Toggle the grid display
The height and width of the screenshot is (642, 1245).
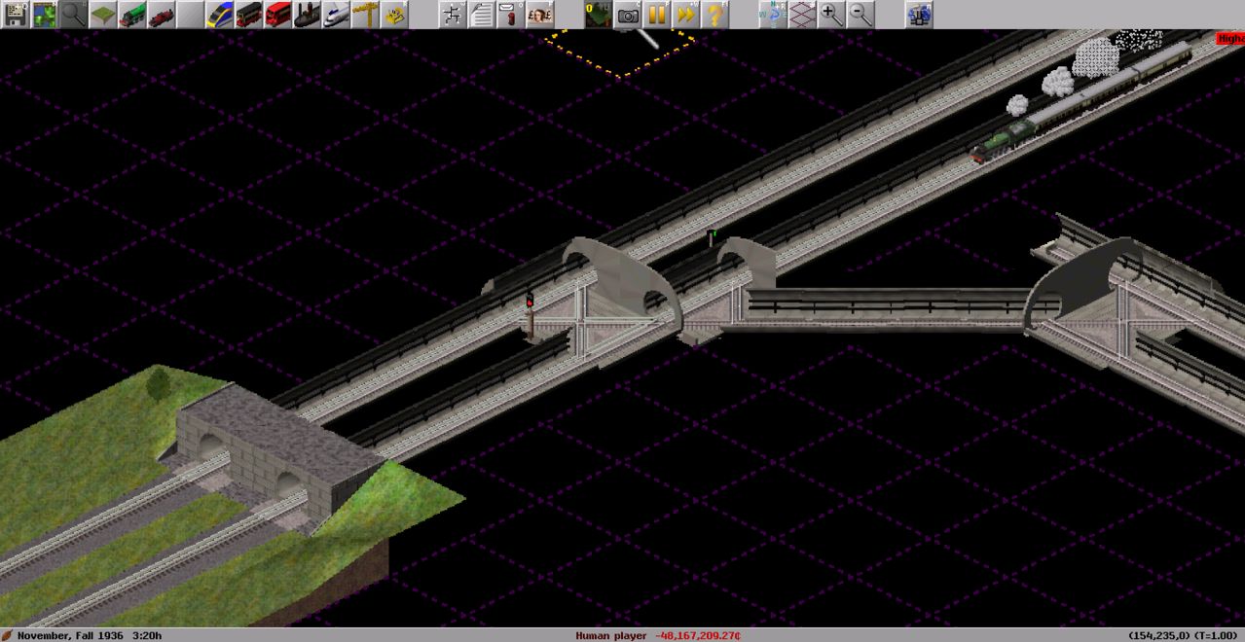801,15
